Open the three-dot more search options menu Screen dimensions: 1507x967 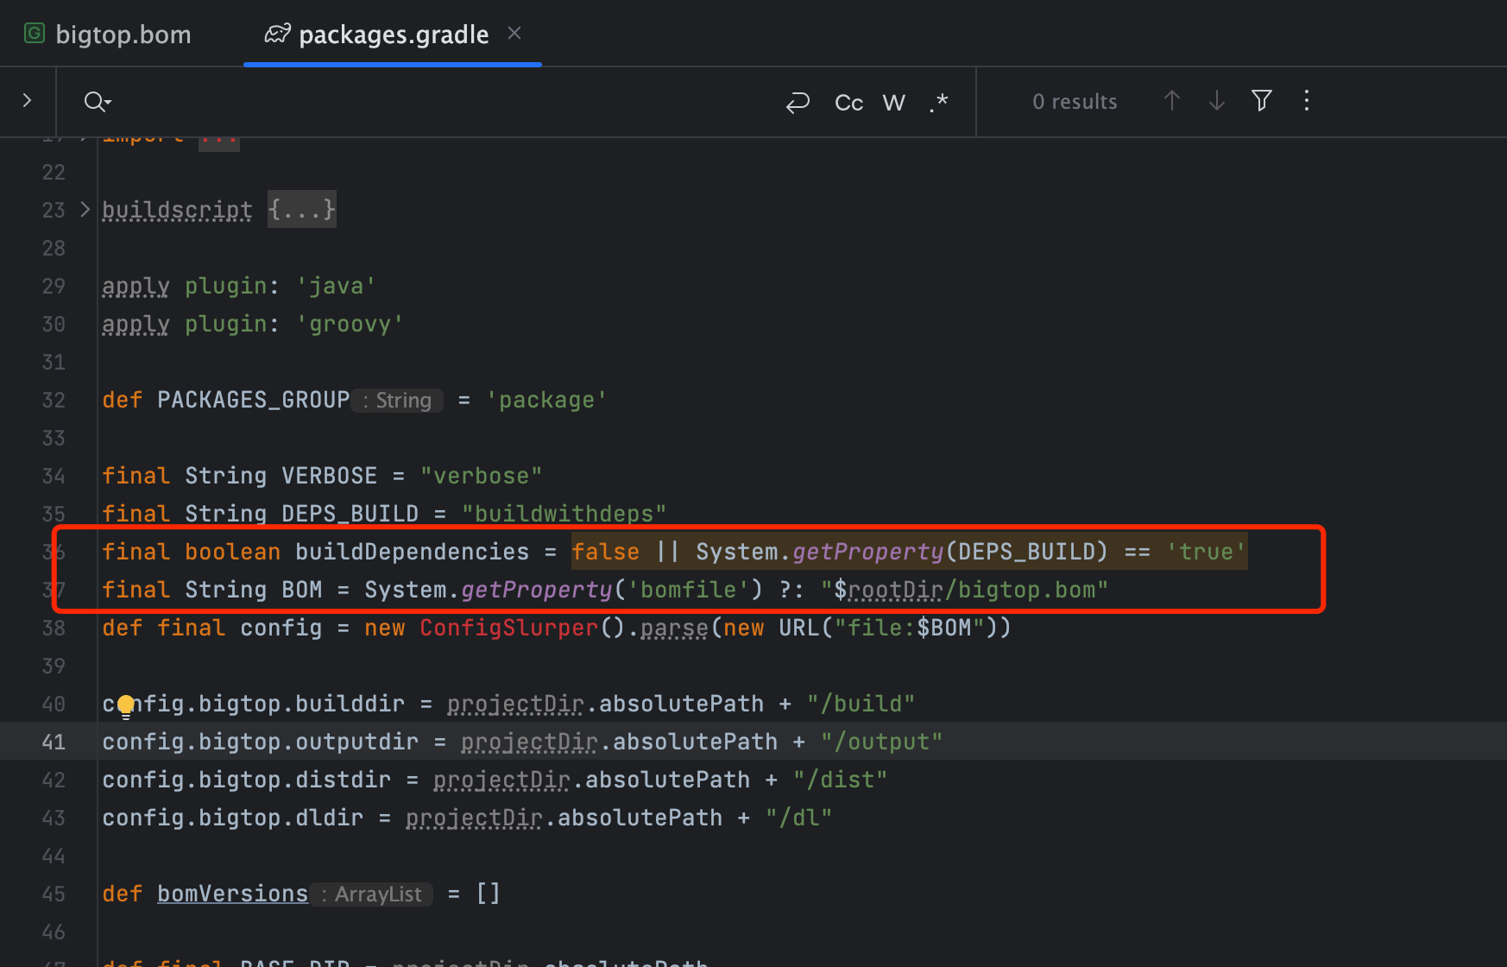[1307, 101]
